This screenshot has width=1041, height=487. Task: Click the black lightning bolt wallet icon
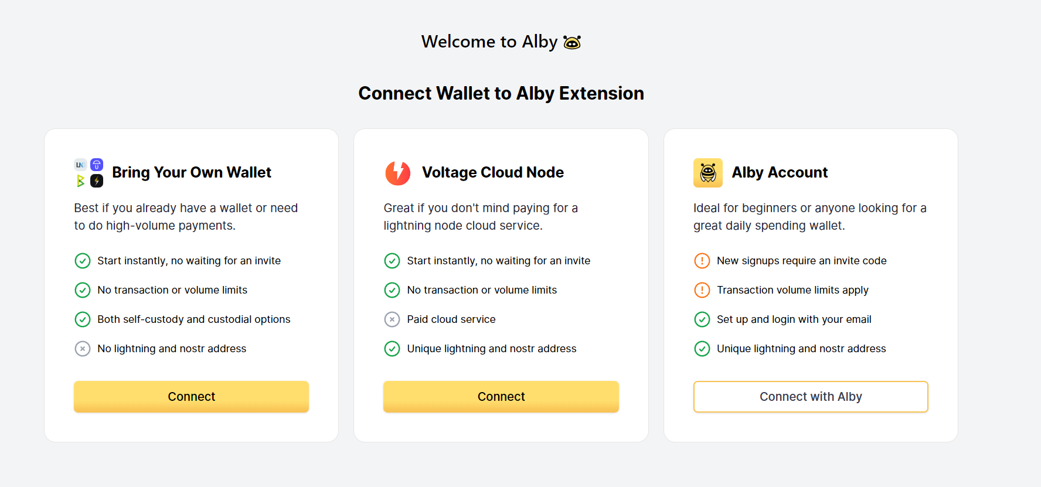pos(97,181)
